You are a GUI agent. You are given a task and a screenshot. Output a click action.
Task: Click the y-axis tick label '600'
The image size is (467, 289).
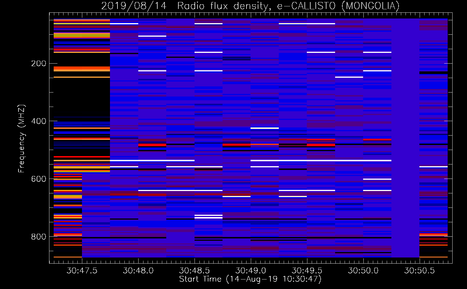point(39,179)
